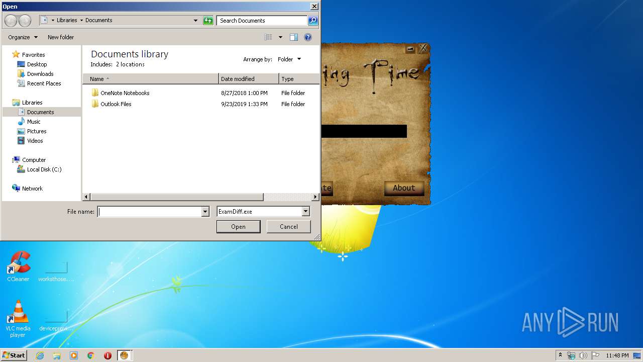Click into the Search Documents box
Viewport: 643px width, 362px height.
pyautogui.click(x=262, y=21)
